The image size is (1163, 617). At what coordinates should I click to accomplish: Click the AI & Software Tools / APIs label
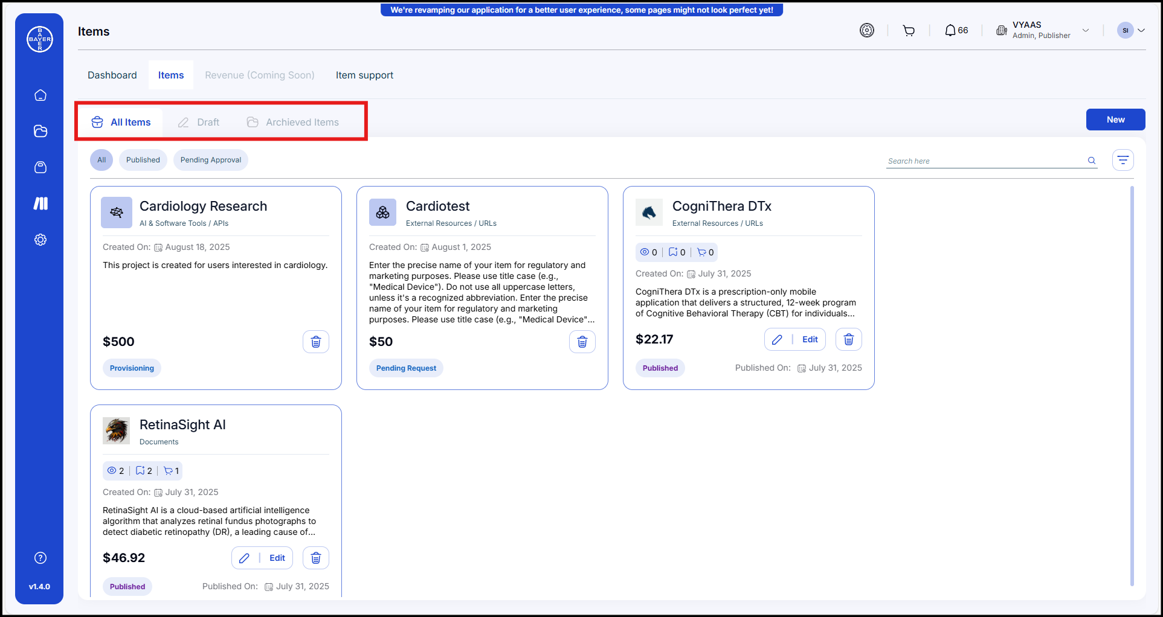184,223
